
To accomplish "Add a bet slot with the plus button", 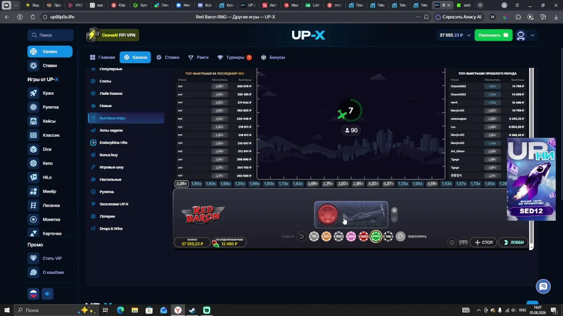I will (x=394, y=210).
